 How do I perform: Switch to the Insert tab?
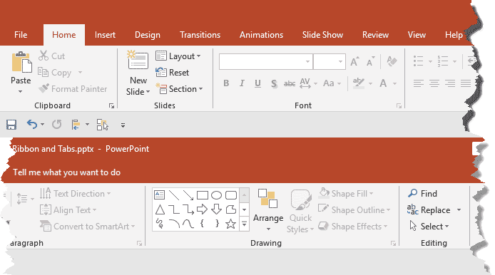(x=105, y=35)
